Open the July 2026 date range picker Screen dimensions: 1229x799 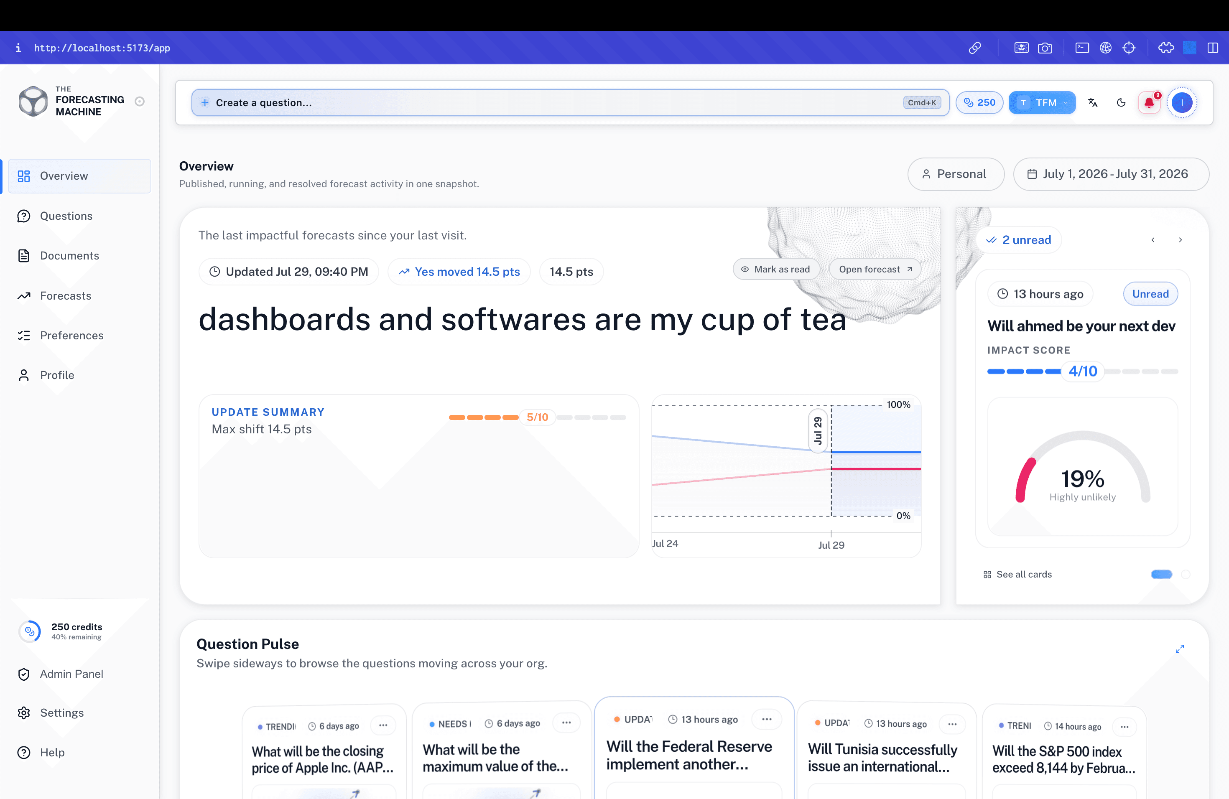click(x=1111, y=174)
